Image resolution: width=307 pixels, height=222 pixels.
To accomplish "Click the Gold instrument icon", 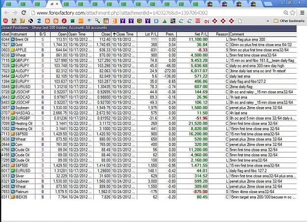I will click(x=13, y=45).
